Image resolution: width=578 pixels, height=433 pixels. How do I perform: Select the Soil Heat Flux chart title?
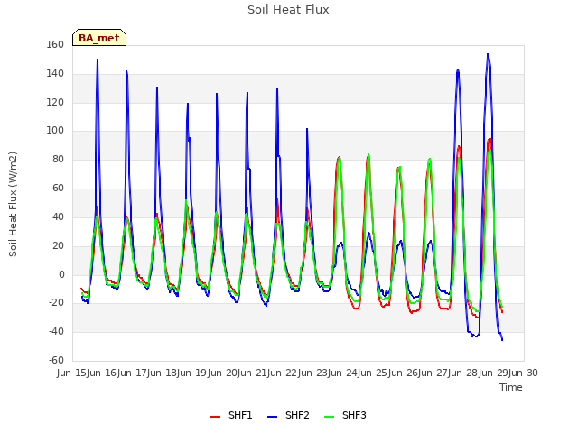(x=288, y=10)
